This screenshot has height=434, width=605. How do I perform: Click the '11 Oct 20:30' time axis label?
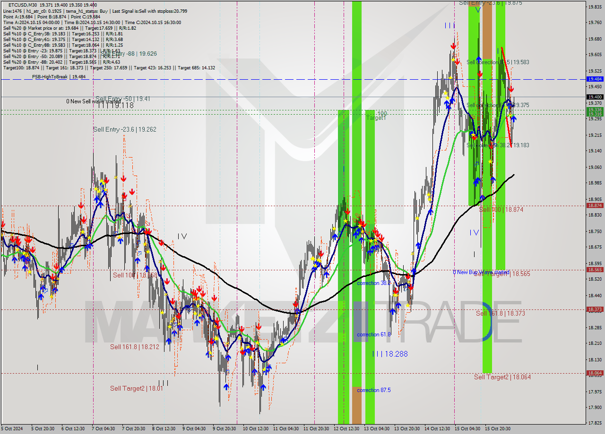click(316, 429)
